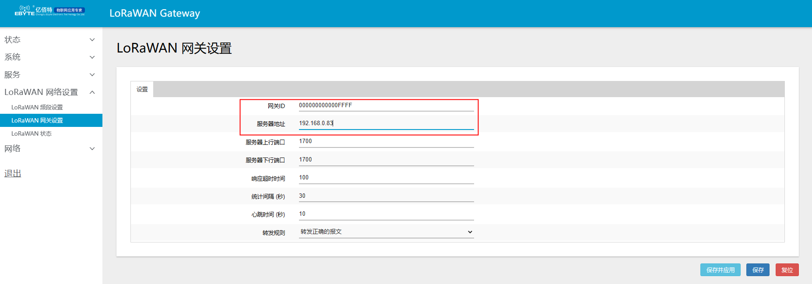Open LoRaWAN 状态 page

click(32, 133)
